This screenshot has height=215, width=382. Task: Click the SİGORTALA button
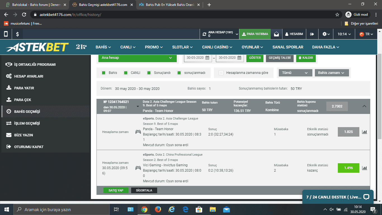click(x=144, y=190)
